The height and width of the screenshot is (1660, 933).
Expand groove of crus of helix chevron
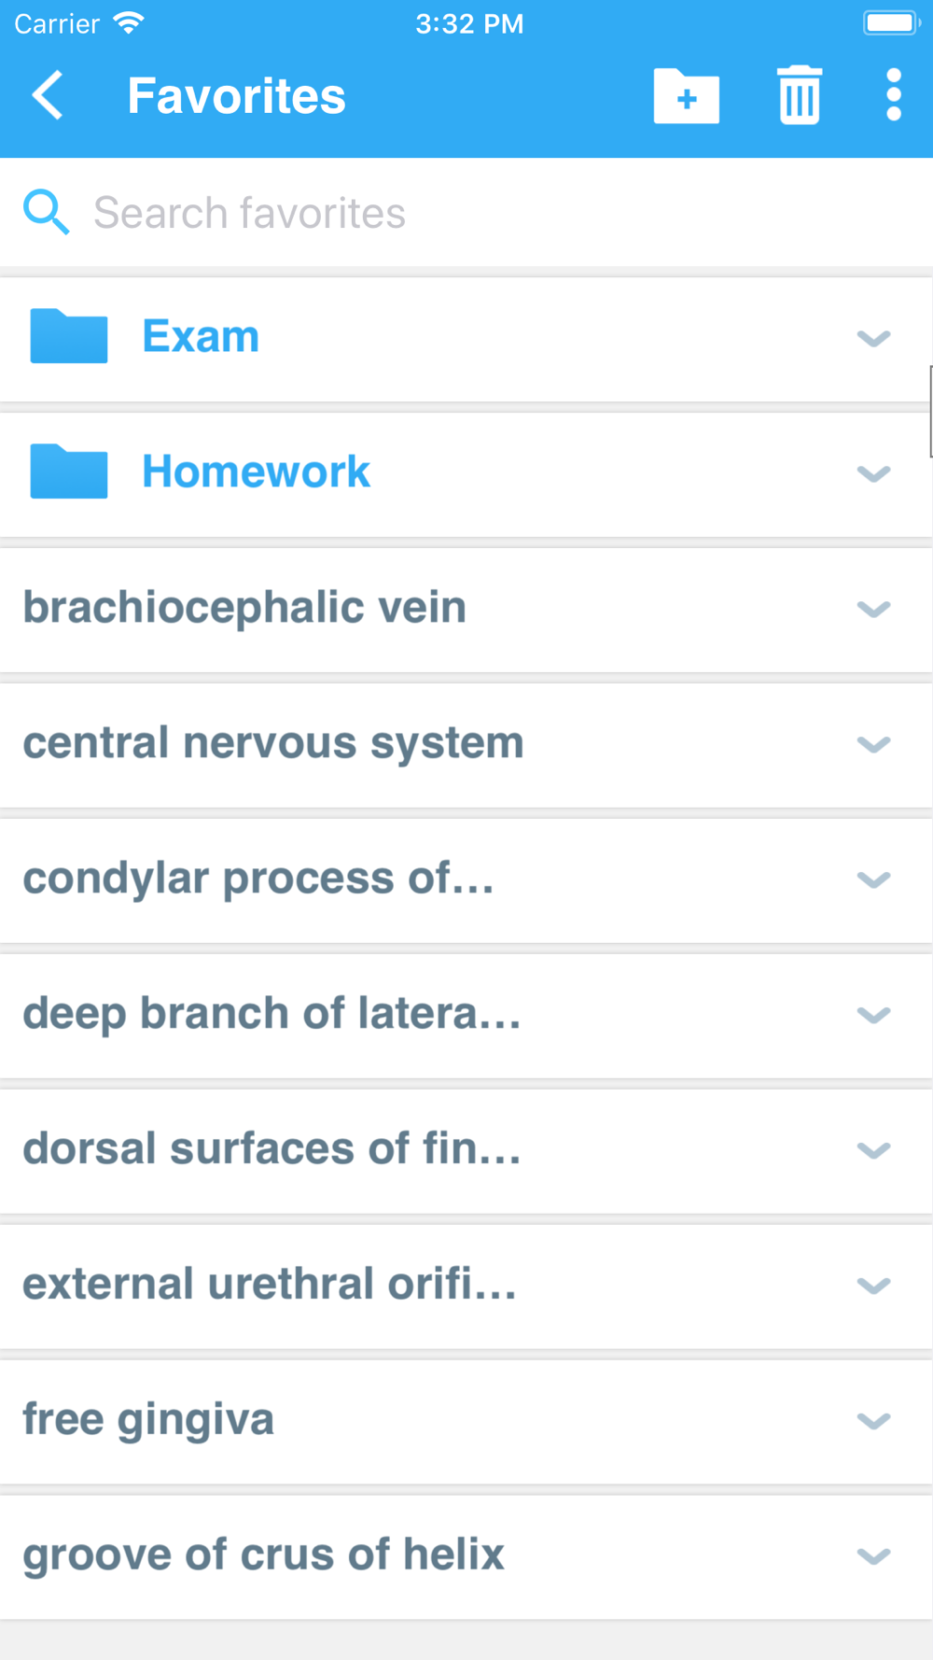click(873, 1555)
